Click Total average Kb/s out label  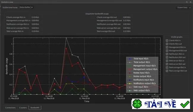[x=106, y=31]
